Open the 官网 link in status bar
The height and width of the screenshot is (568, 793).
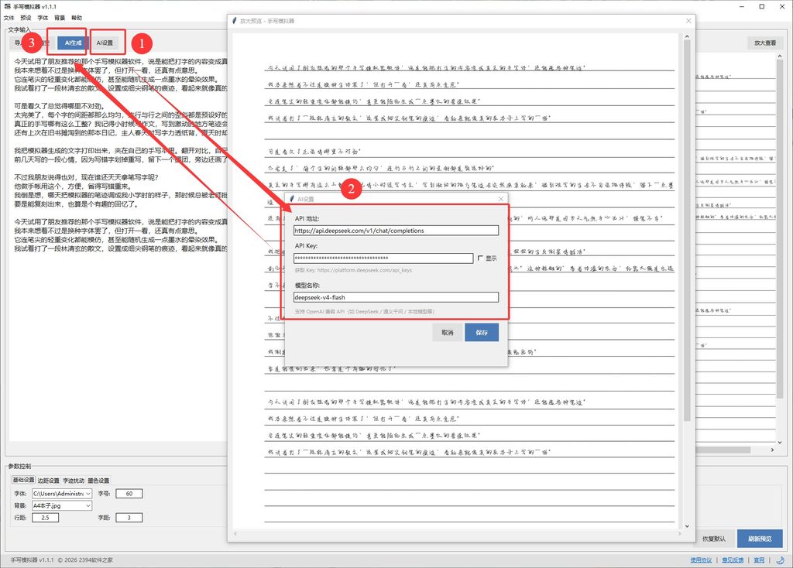tap(759, 560)
